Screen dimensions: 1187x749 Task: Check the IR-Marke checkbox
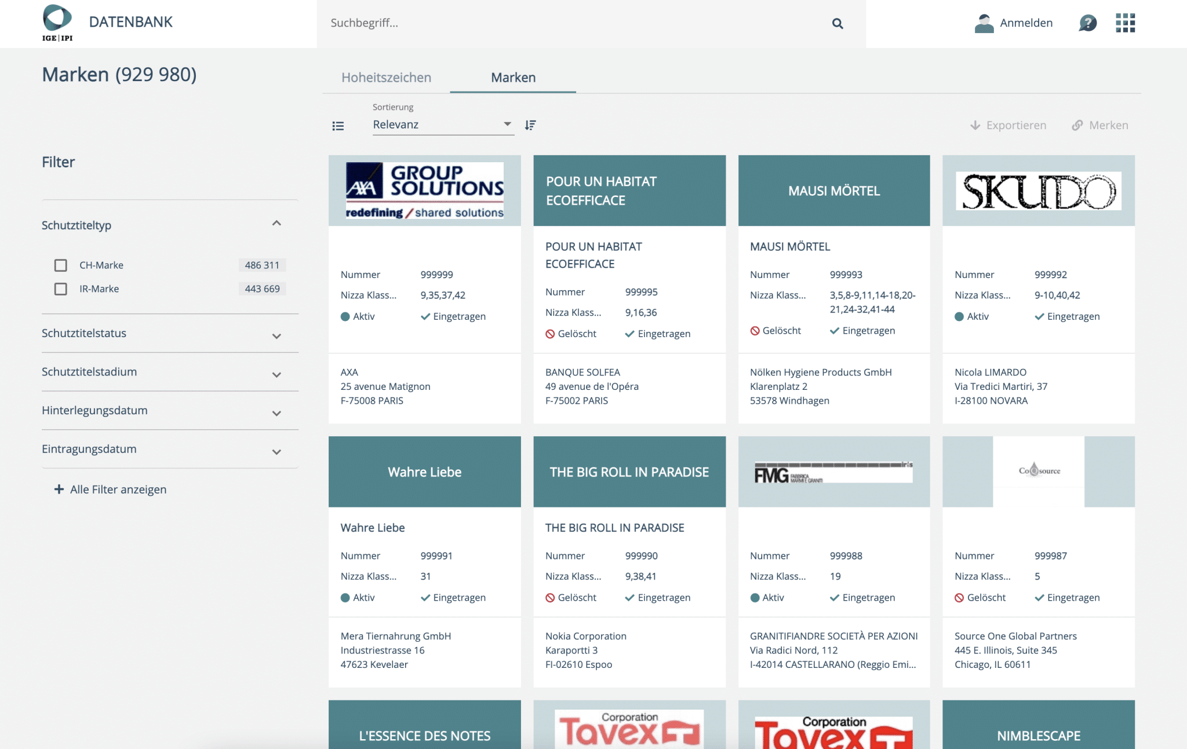61,289
